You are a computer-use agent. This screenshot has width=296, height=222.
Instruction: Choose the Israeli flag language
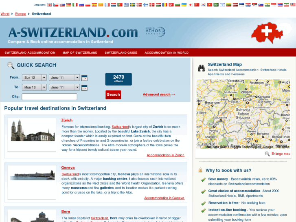223,5
